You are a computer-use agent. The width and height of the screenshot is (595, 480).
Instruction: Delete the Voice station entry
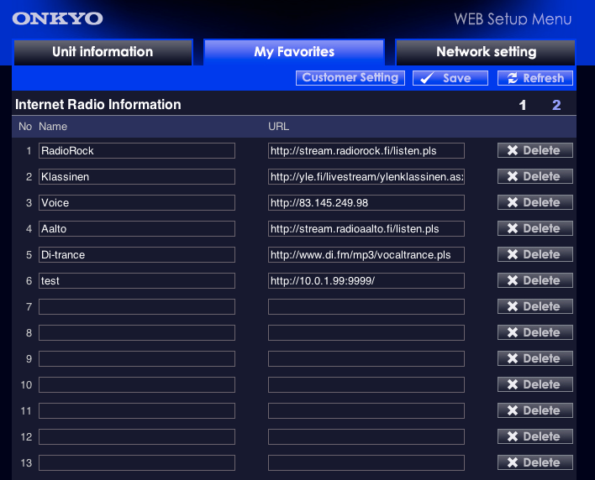(535, 203)
